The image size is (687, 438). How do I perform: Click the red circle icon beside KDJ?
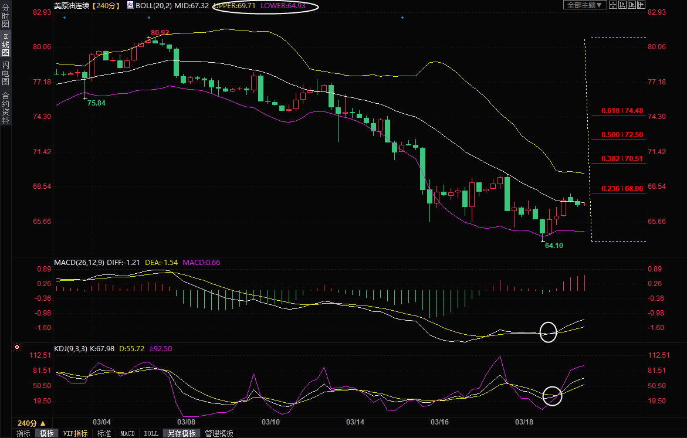16,348
